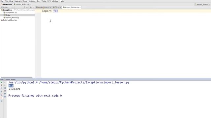Open import_lesson run configuration dropdown
This screenshot has height=118, width=211.
coord(202,4)
